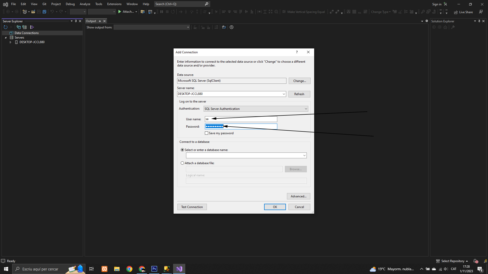Choose Select or enter a database name radio
Screen dimensions: 488x274
(x=182, y=150)
